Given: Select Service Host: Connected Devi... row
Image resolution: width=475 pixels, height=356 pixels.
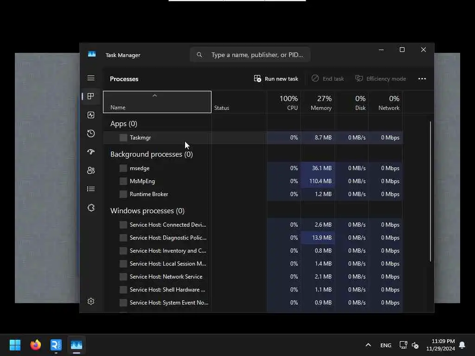Looking at the screenshot, I should 253,225.
